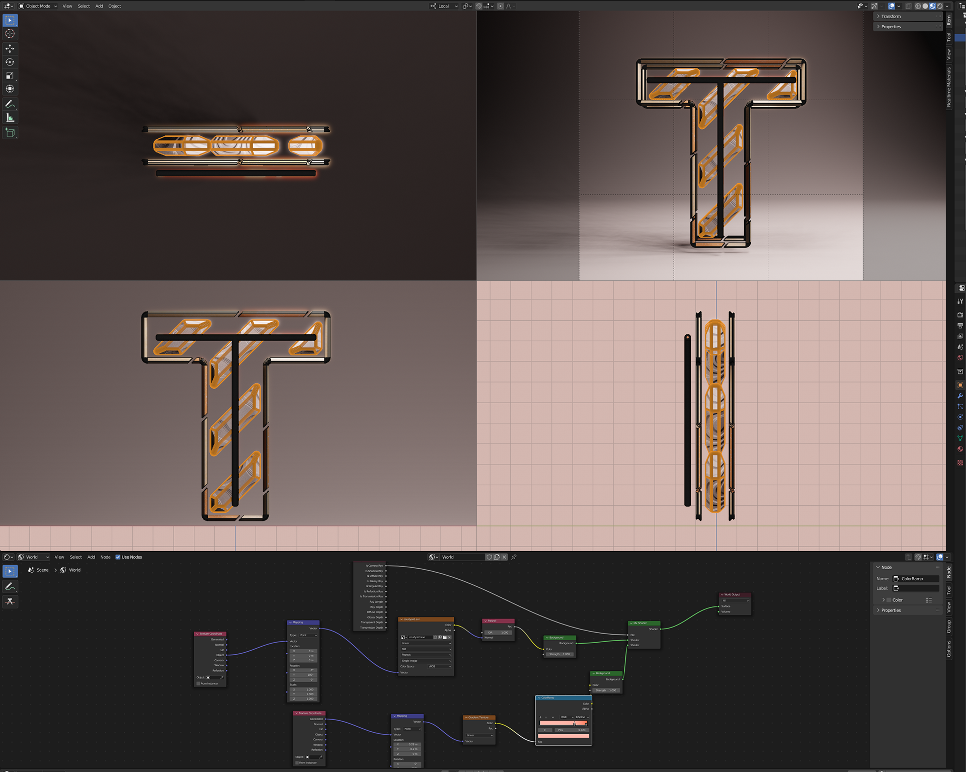Click the ColorRamp stop color swatch
The image size is (966, 772).
click(563, 736)
